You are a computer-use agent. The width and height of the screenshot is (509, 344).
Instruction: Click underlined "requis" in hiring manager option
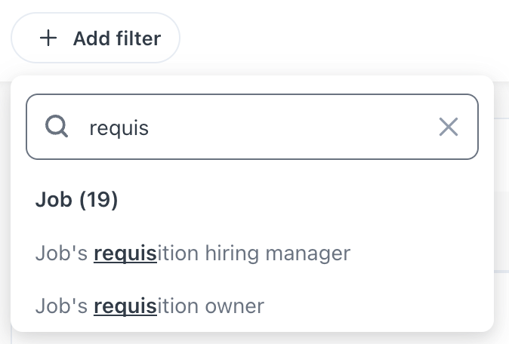(x=125, y=253)
